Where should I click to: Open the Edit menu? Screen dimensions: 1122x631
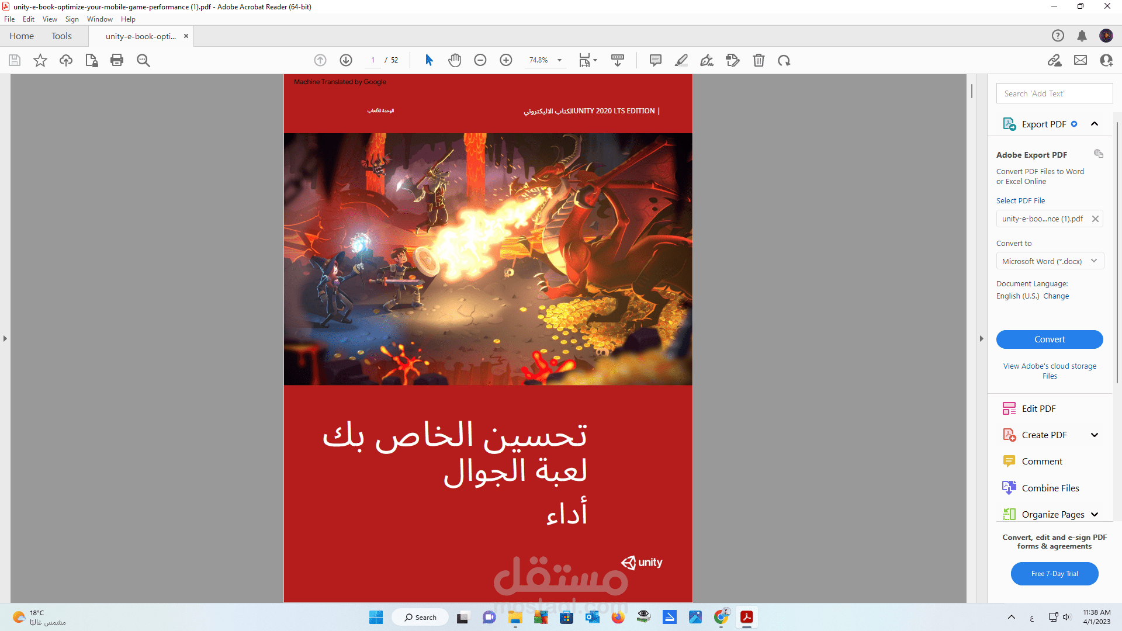[29, 19]
